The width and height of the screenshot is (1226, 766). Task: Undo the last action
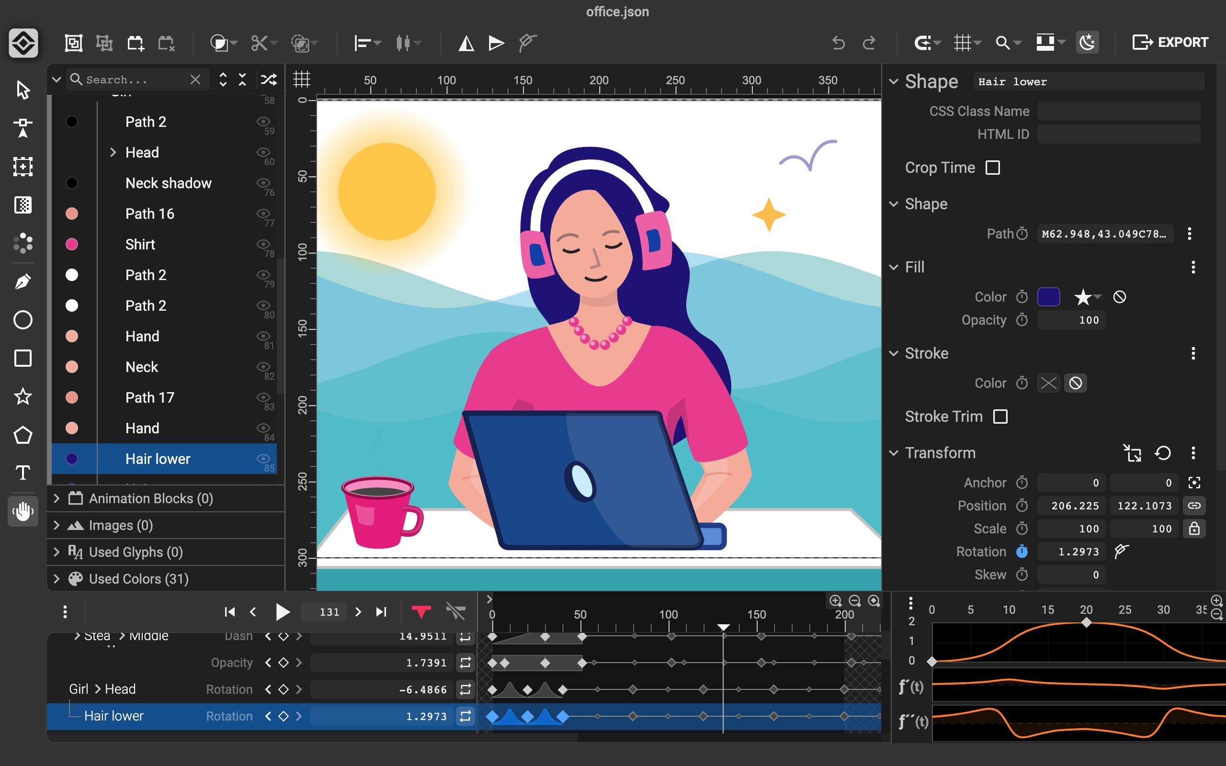(839, 43)
